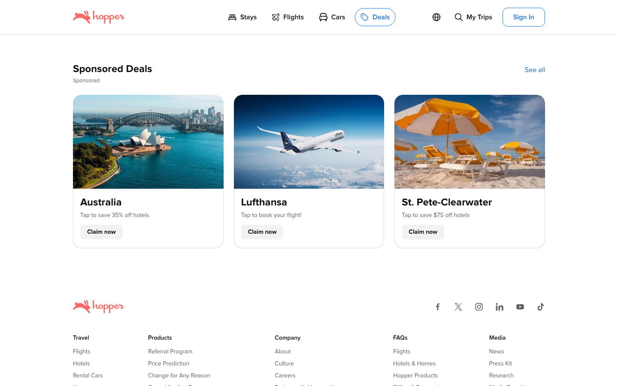Open Hotels & Homes FAQ link
This screenshot has width=618, height=386.
pyautogui.click(x=414, y=363)
